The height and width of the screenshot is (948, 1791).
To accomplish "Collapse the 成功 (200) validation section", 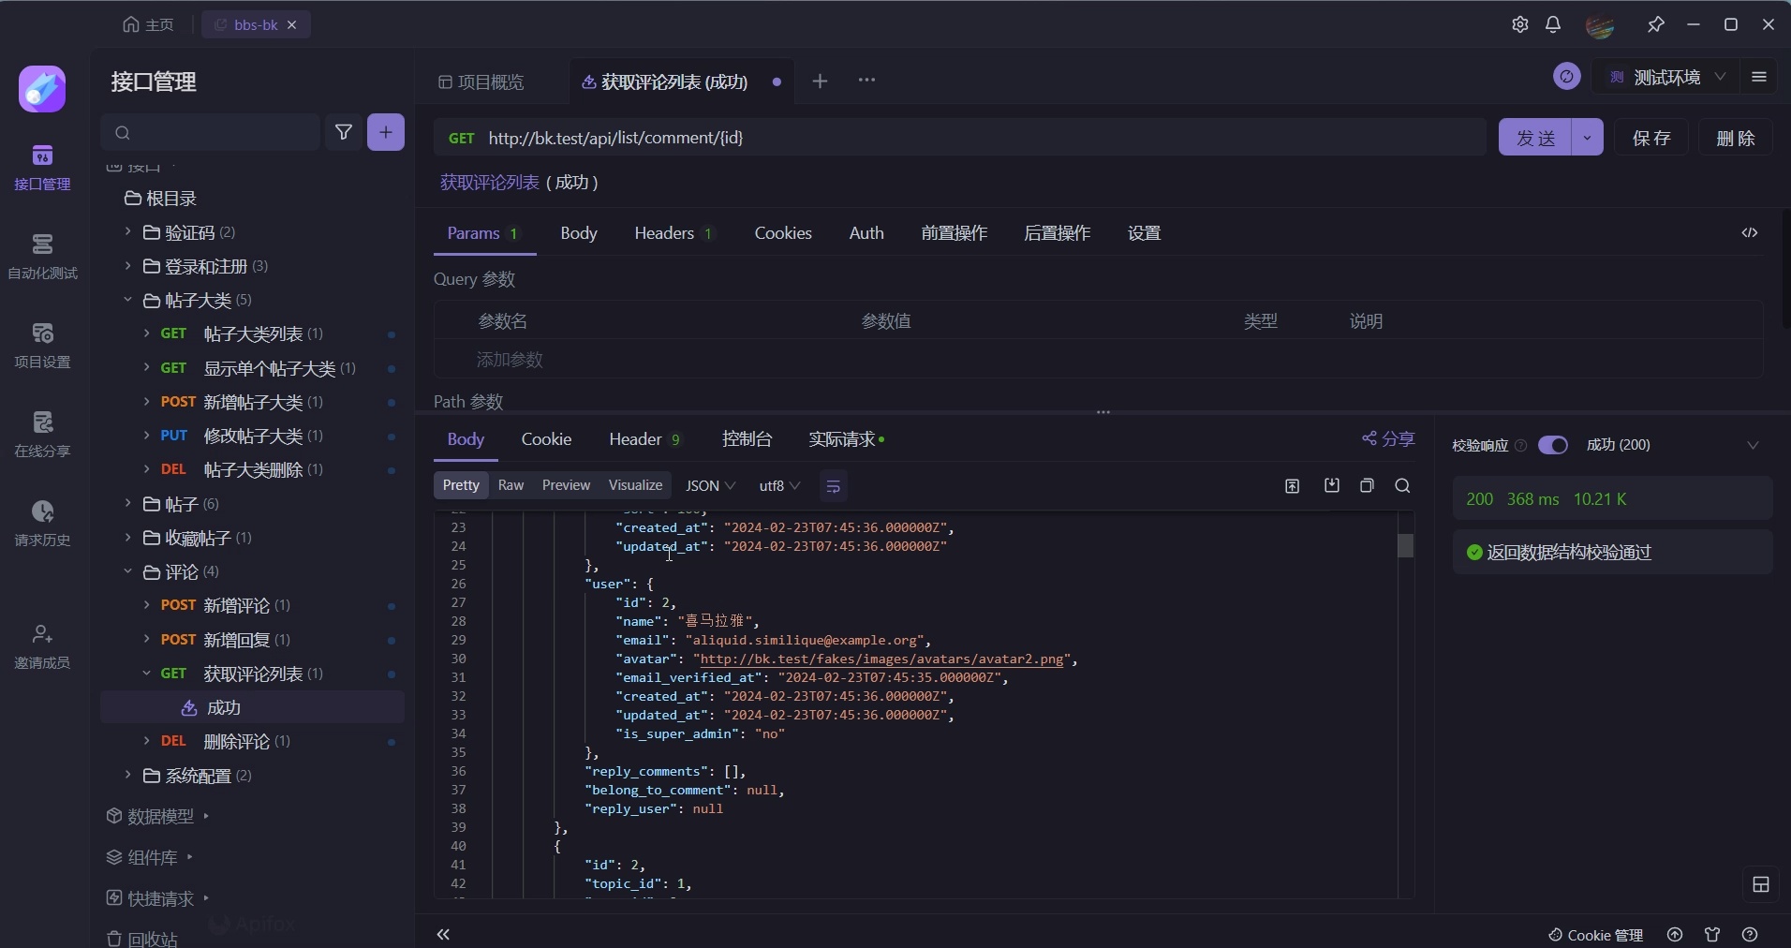I will (1751, 446).
